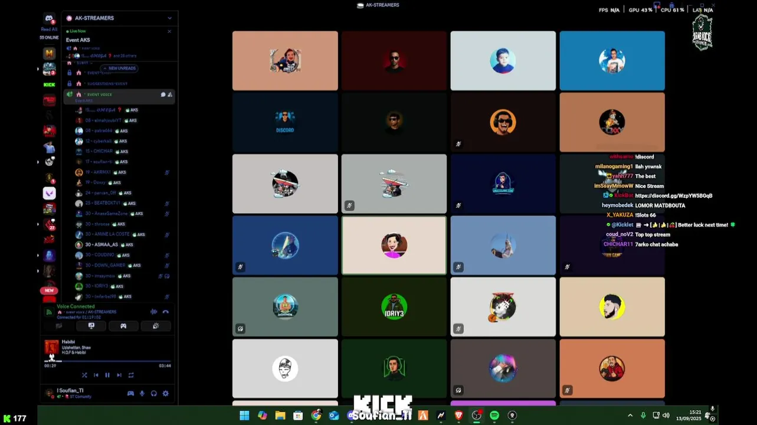Click the yellow bearded avatar tile

[612, 307]
